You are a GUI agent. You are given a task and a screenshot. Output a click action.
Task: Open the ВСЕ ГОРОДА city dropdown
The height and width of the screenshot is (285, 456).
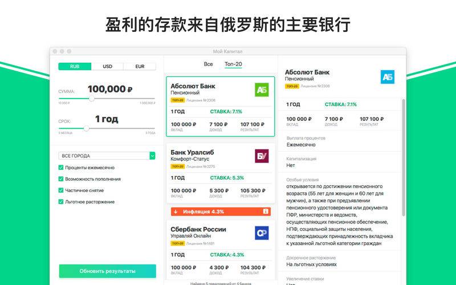click(x=107, y=156)
